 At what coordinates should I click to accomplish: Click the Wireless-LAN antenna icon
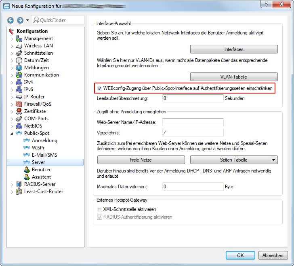tap(19, 46)
